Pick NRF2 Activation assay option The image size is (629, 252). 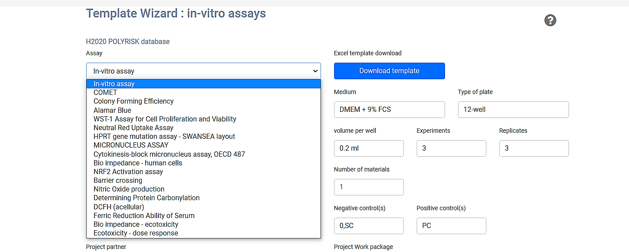[128, 171]
